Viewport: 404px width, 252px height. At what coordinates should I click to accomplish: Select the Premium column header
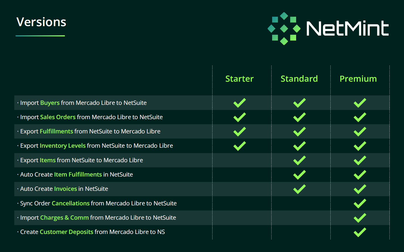[x=358, y=79]
